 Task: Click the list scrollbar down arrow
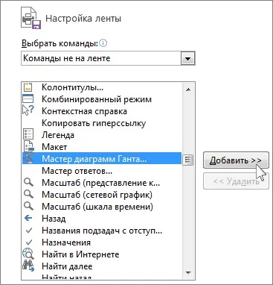coord(188,273)
